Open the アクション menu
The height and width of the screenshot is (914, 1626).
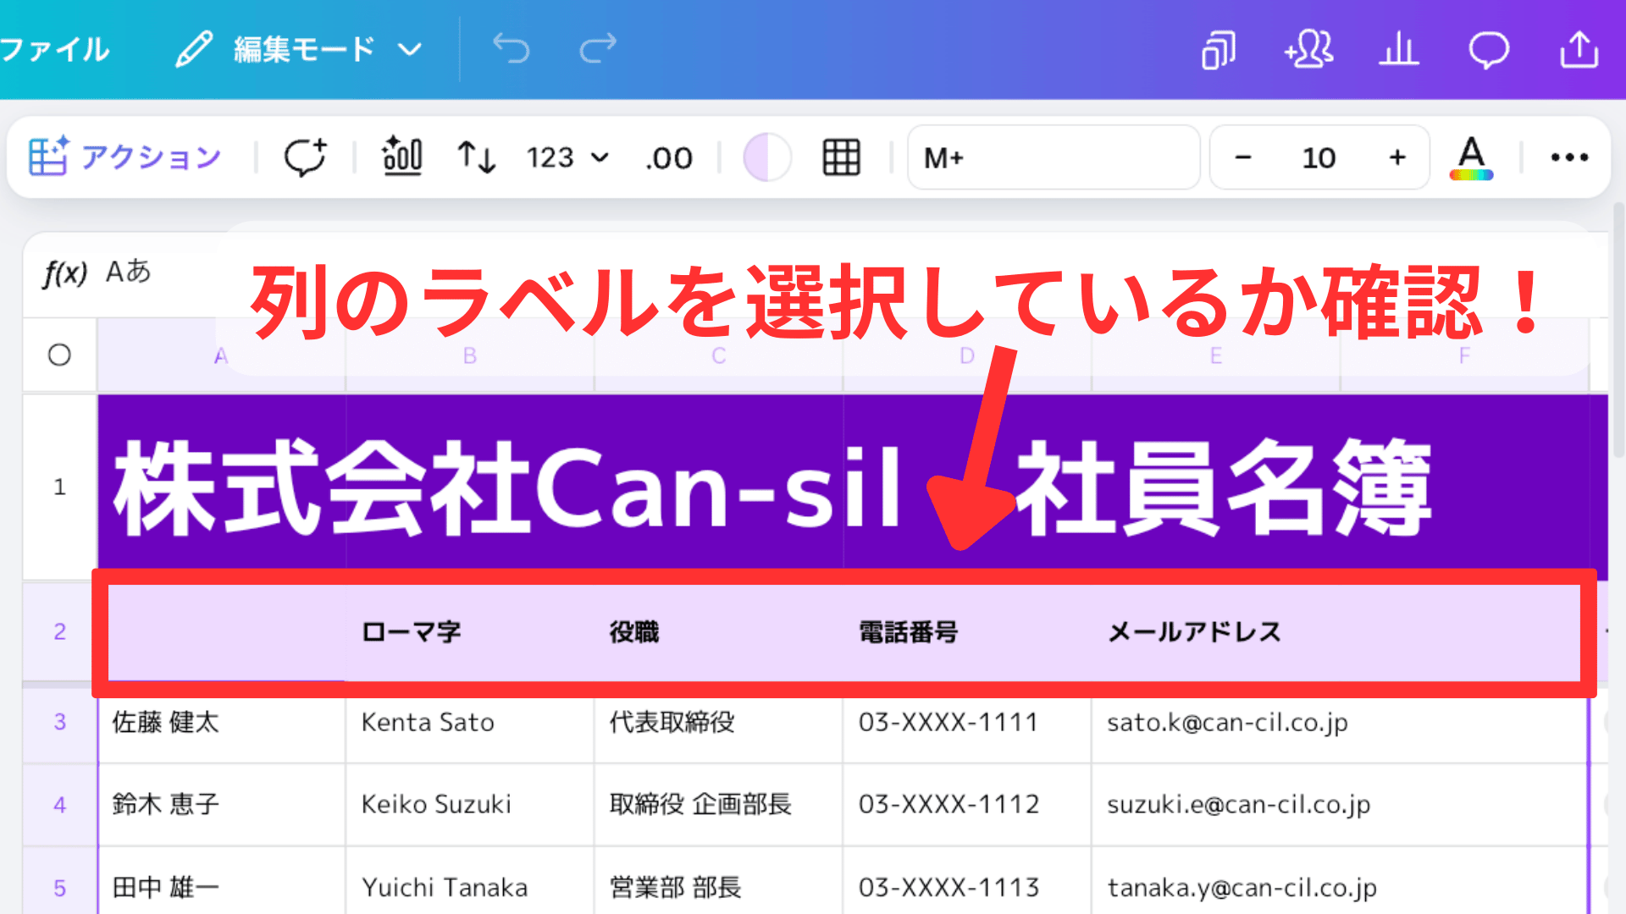(x=125, y=157)
